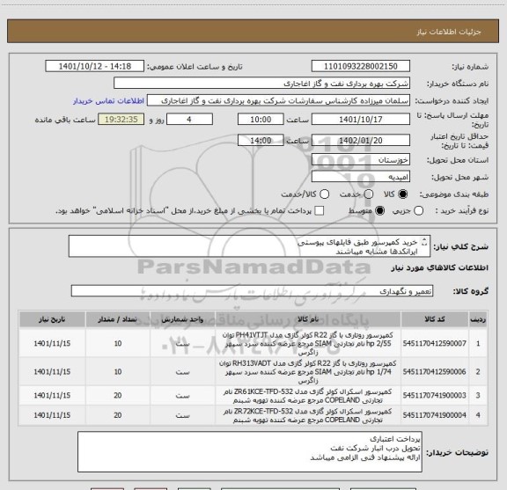Viewport: 507px width, 490px height.
Task: Click the price validity time 14:00
Action: point(261,141)
